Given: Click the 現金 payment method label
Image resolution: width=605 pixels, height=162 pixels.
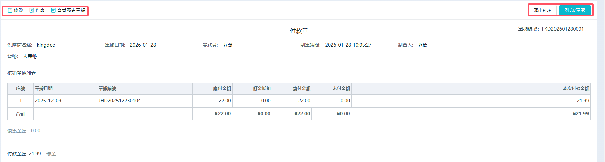Looking at the screenshot, I should click(51, 154).
